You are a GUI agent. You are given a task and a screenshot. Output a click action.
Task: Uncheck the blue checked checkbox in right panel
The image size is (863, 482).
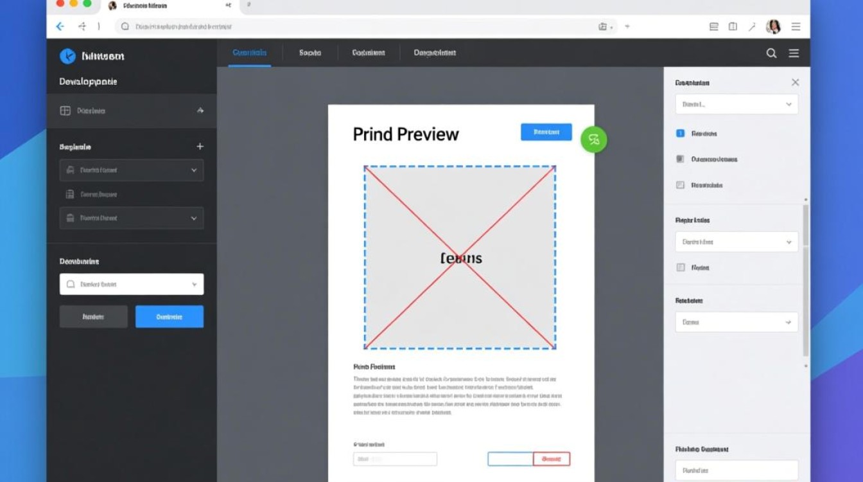[x=681, y=133]
